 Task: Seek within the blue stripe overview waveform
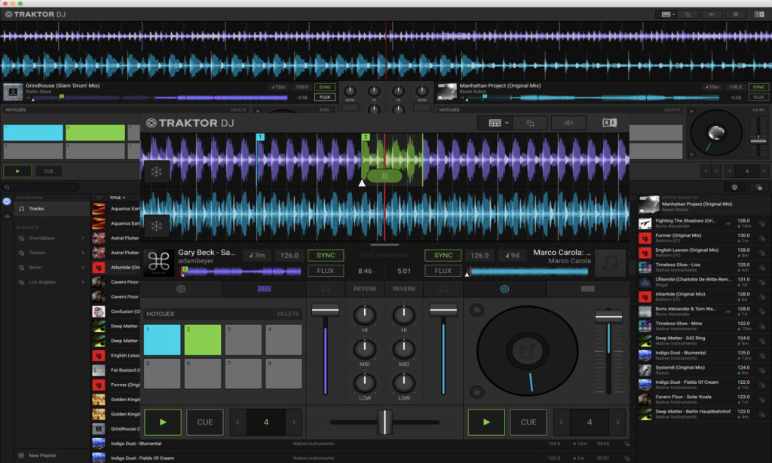click(528, 271)
